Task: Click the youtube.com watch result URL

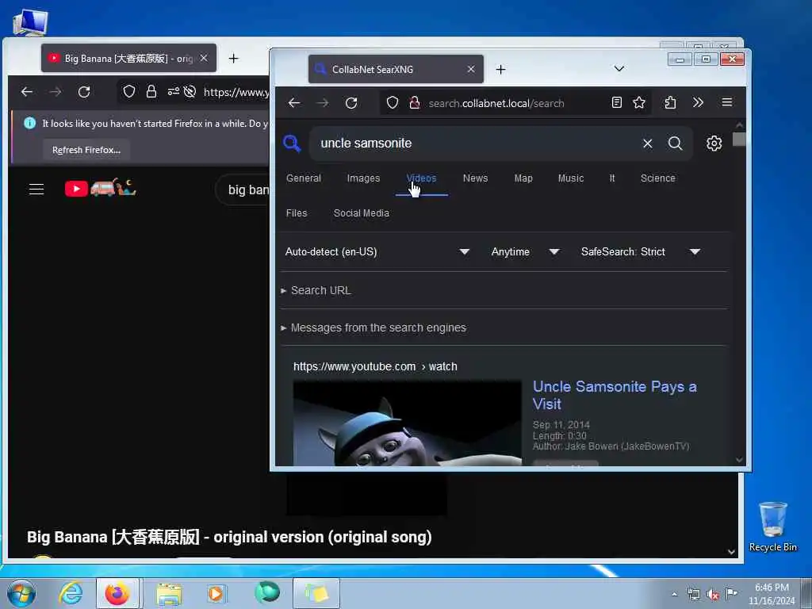Action: click(x=375, y=366)
